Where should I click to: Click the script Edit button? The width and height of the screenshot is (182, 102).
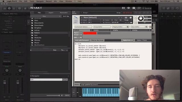pyautogui.click(x=78, y=37)
